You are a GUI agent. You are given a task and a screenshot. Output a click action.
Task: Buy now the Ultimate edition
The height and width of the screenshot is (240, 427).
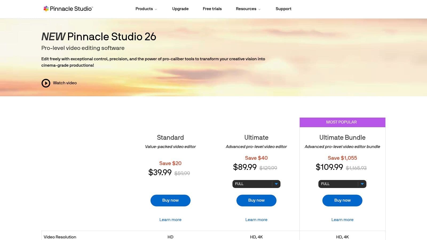click(256, 200)
